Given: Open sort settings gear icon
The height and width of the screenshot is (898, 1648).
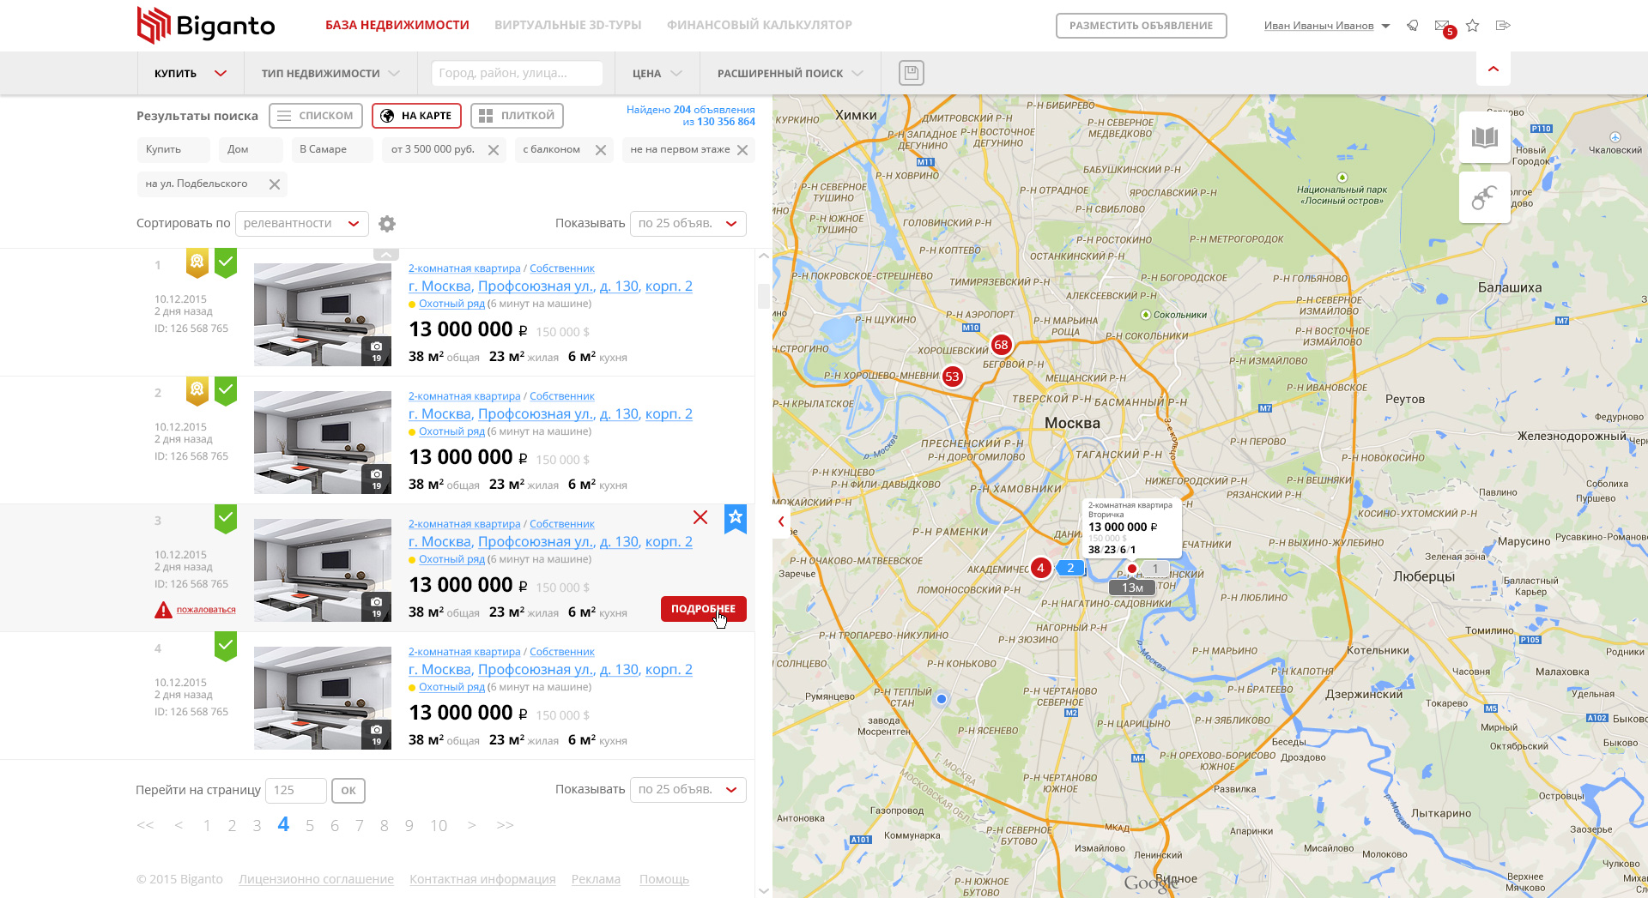Looking at the screenshot, I should (387, 224).
